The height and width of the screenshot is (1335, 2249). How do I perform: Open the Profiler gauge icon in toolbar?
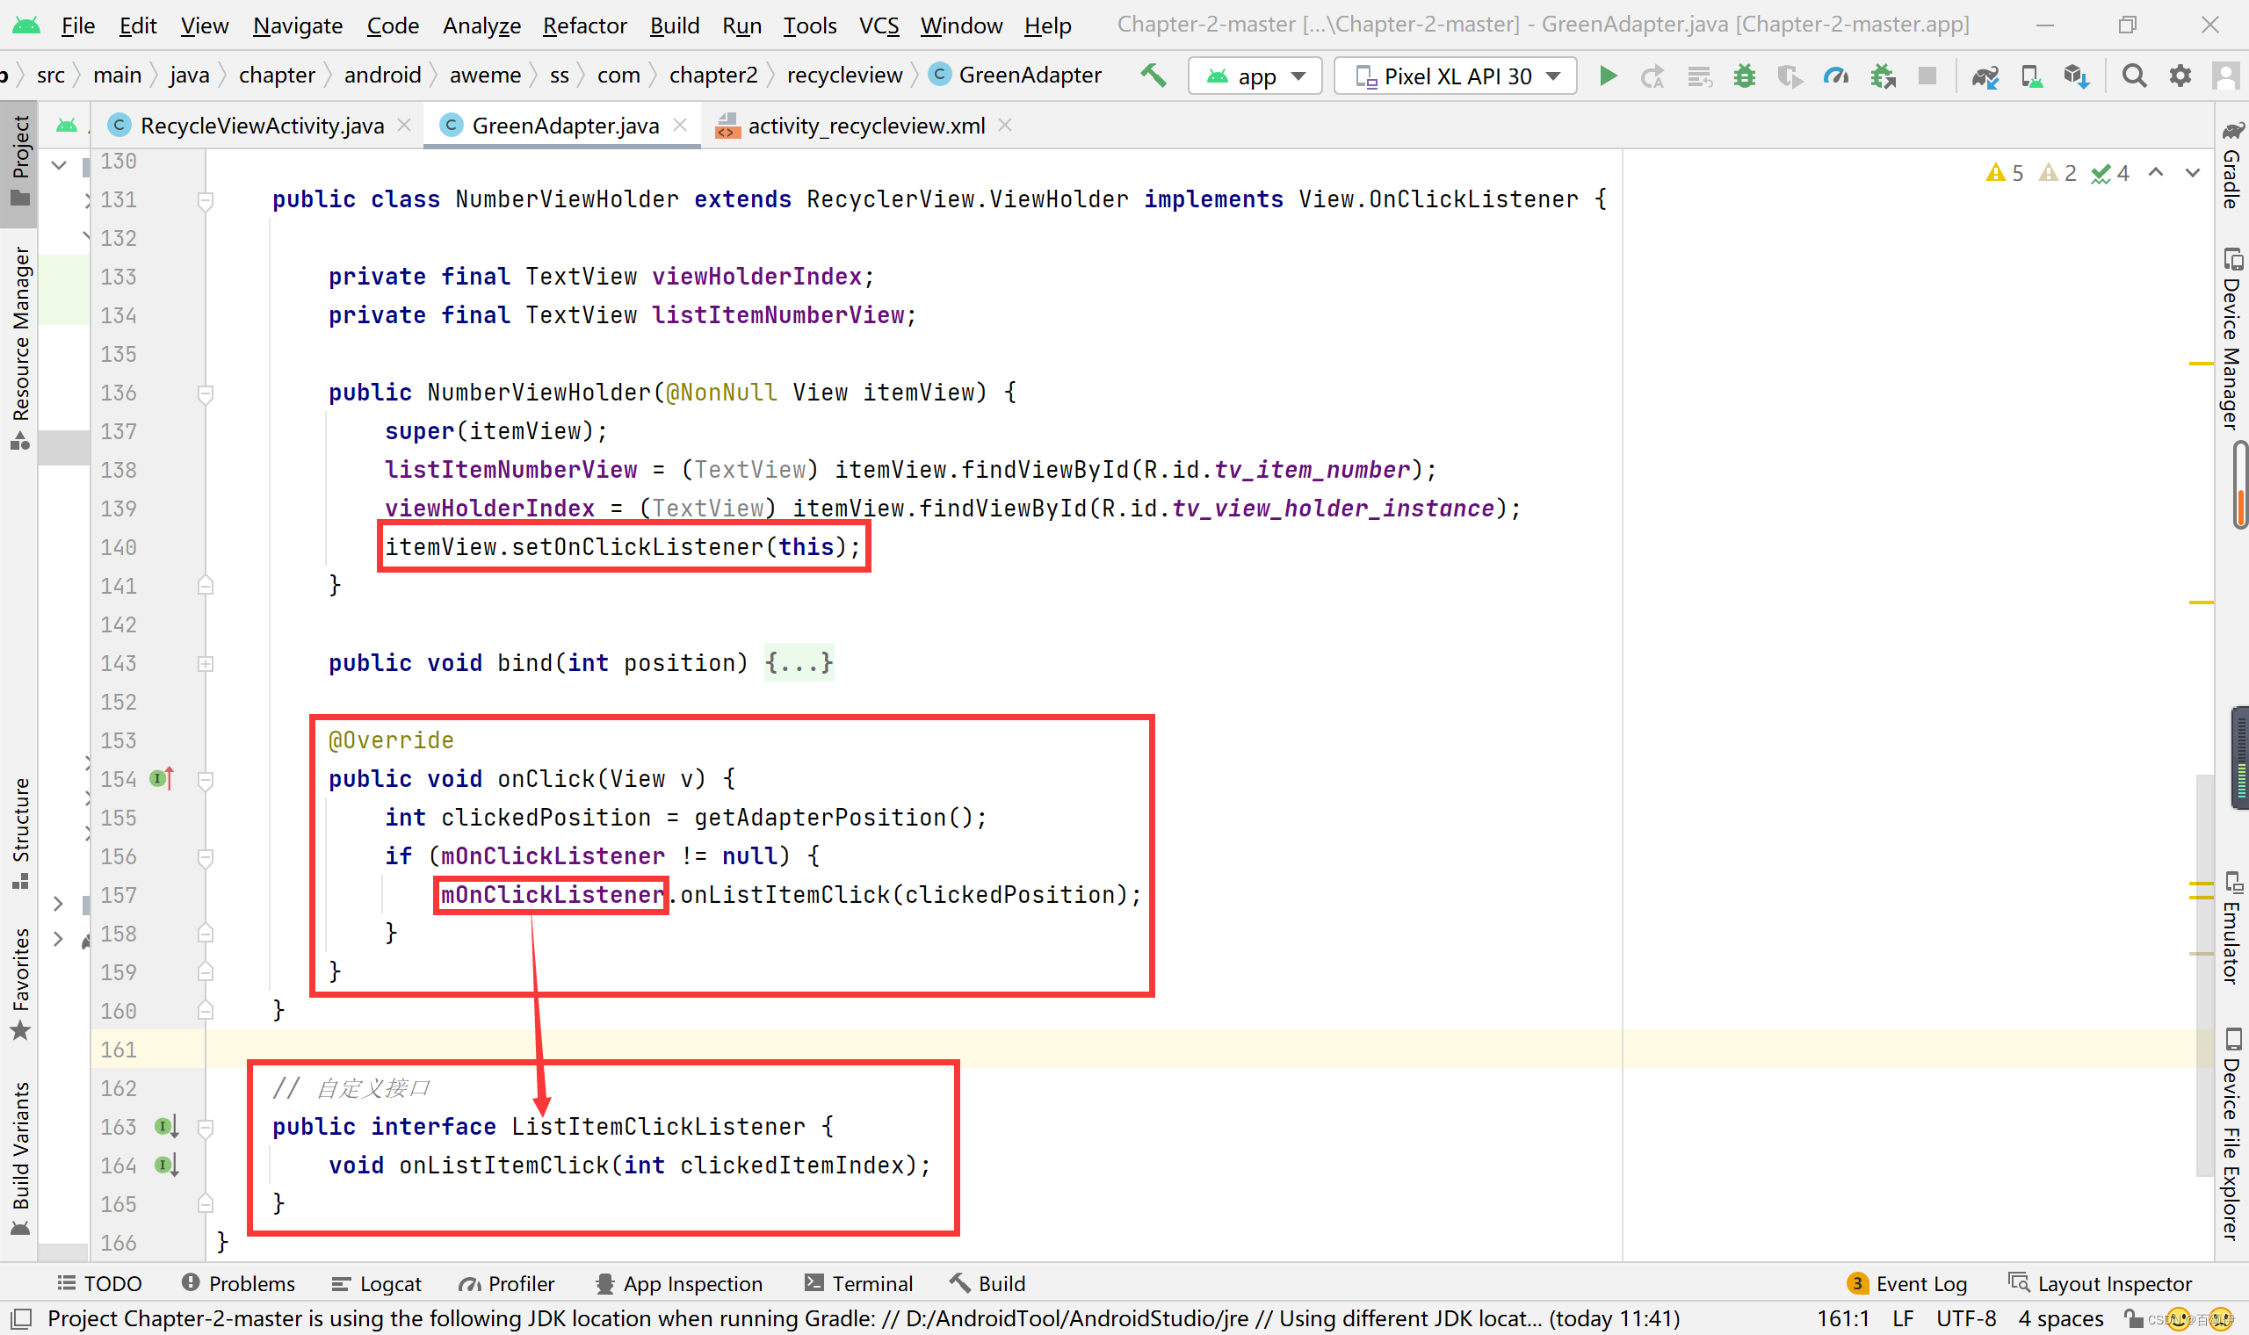click(1835, 76)
